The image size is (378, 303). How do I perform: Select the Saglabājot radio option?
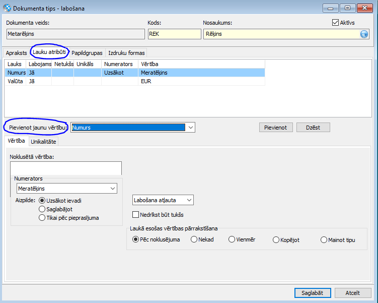(x=42, y=209)
